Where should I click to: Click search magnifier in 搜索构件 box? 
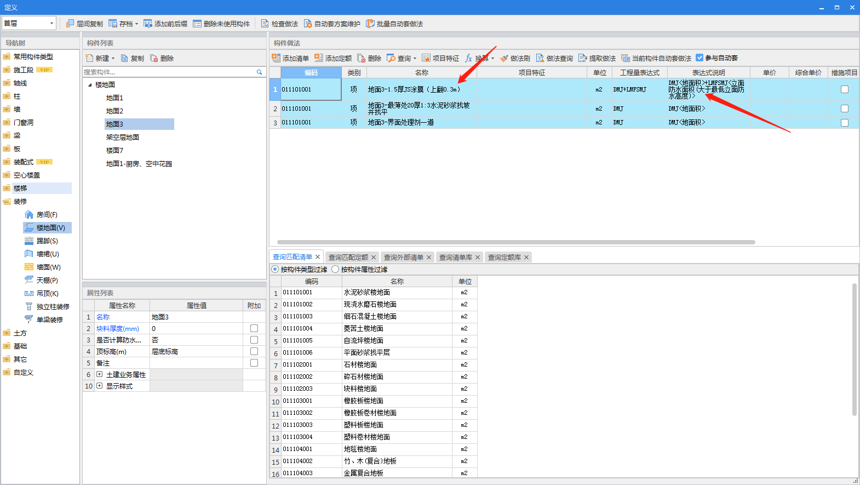pos(260,72)
